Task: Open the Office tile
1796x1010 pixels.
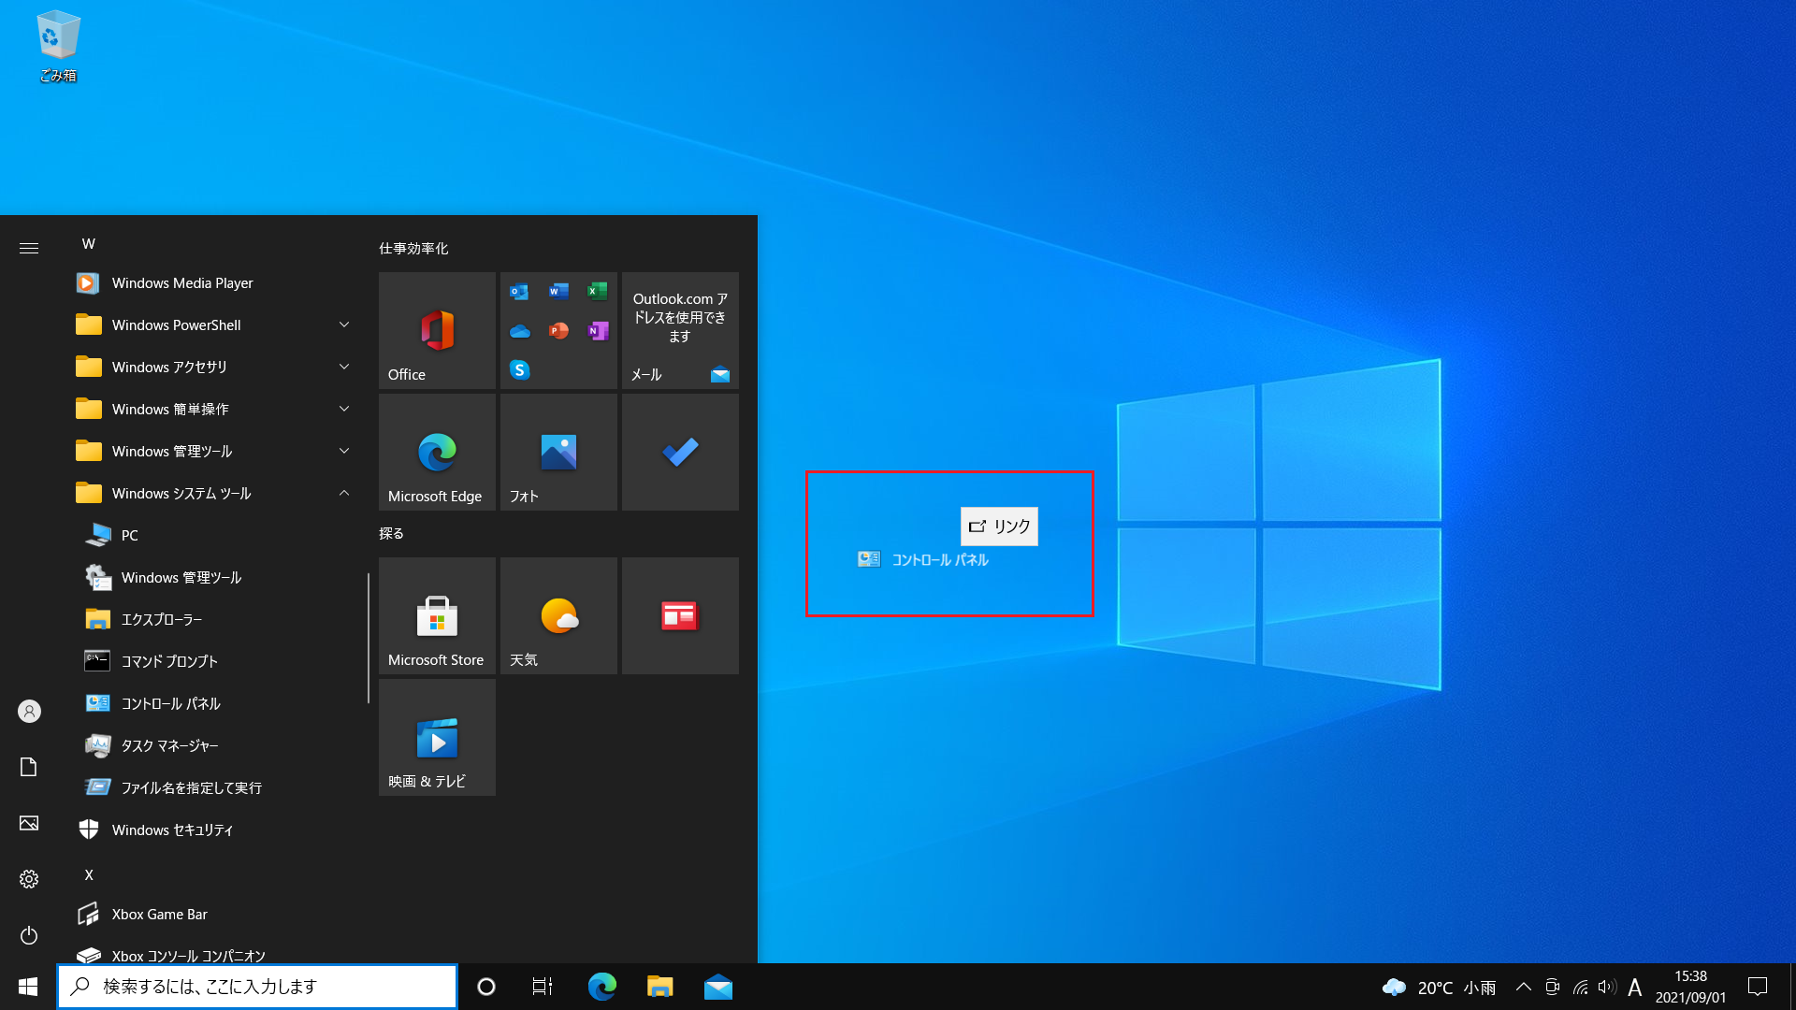Action: coord(437,330)
